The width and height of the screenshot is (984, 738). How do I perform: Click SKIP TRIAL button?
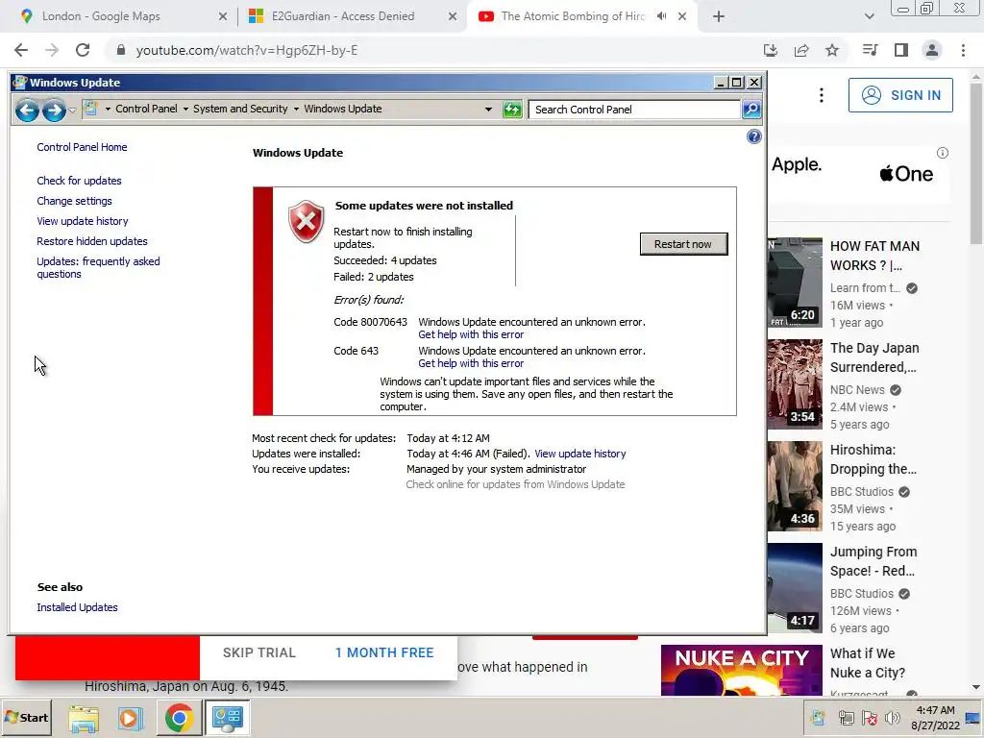click(259, 652)
